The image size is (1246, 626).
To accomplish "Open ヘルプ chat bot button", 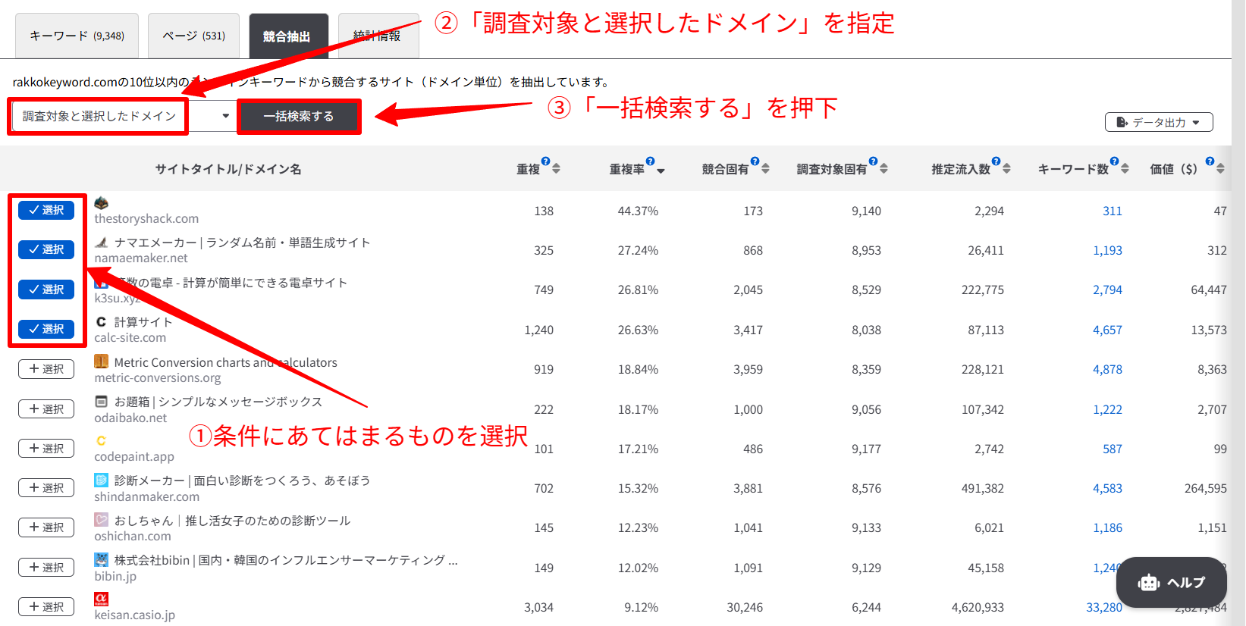I will (x=1172, y=582).
